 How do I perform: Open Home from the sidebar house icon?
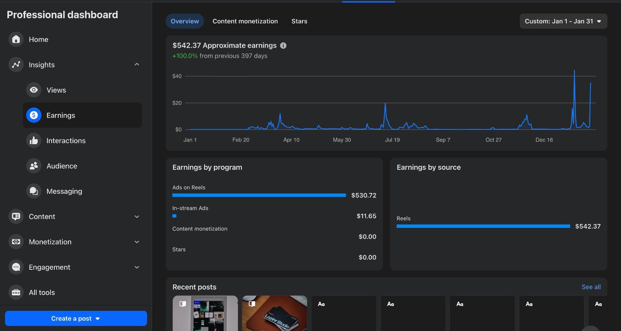tap(16, 39)
